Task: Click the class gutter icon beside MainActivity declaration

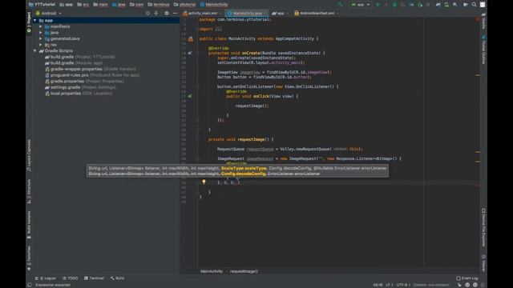Action: 191,39
